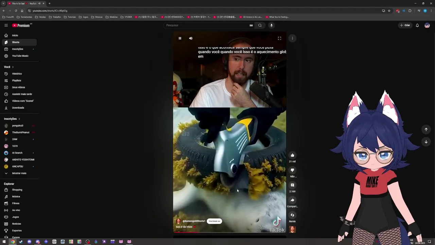Open ANCAPSU channel subscription

click(x=19, y=166)
